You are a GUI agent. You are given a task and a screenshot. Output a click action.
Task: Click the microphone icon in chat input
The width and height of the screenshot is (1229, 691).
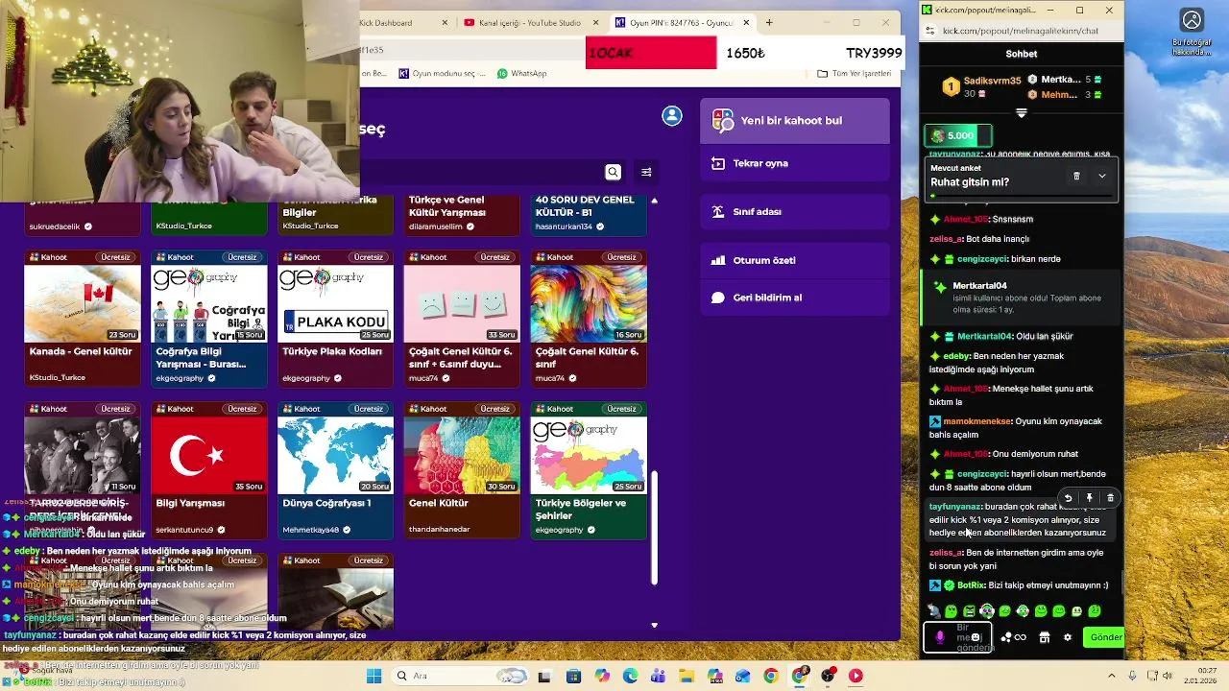pos(940,637)
